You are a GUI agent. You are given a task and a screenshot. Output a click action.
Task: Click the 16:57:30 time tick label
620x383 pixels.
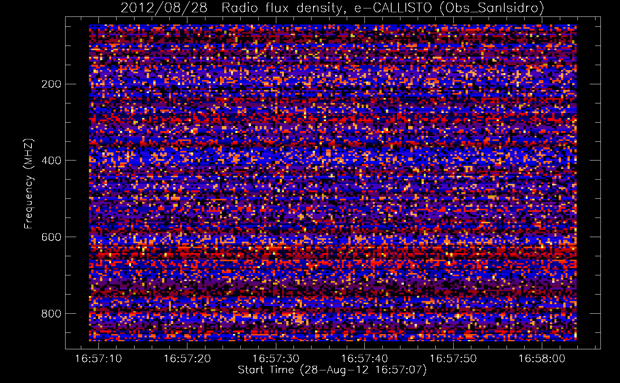pos(276,358)
